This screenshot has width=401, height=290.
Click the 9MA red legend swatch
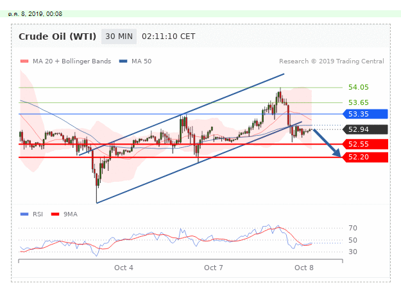(55, 214)
